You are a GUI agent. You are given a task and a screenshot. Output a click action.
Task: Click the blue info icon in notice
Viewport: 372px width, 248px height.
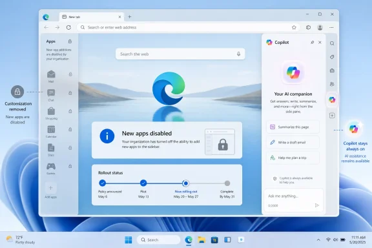[x=107, y=136]
